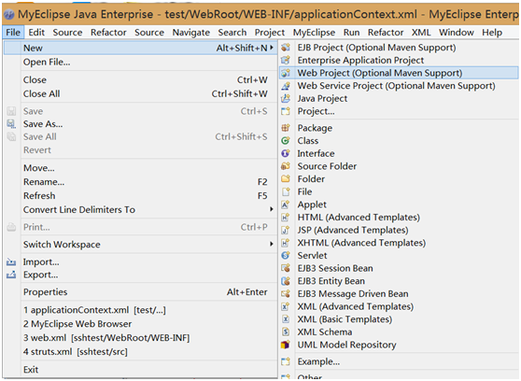Expand Convert Line Delimiters To submenu

(272, 209)
